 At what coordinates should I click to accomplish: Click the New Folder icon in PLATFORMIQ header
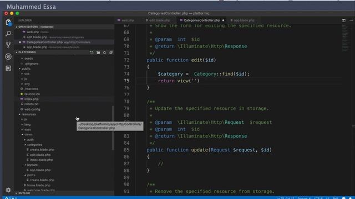[x=98, y=53]
